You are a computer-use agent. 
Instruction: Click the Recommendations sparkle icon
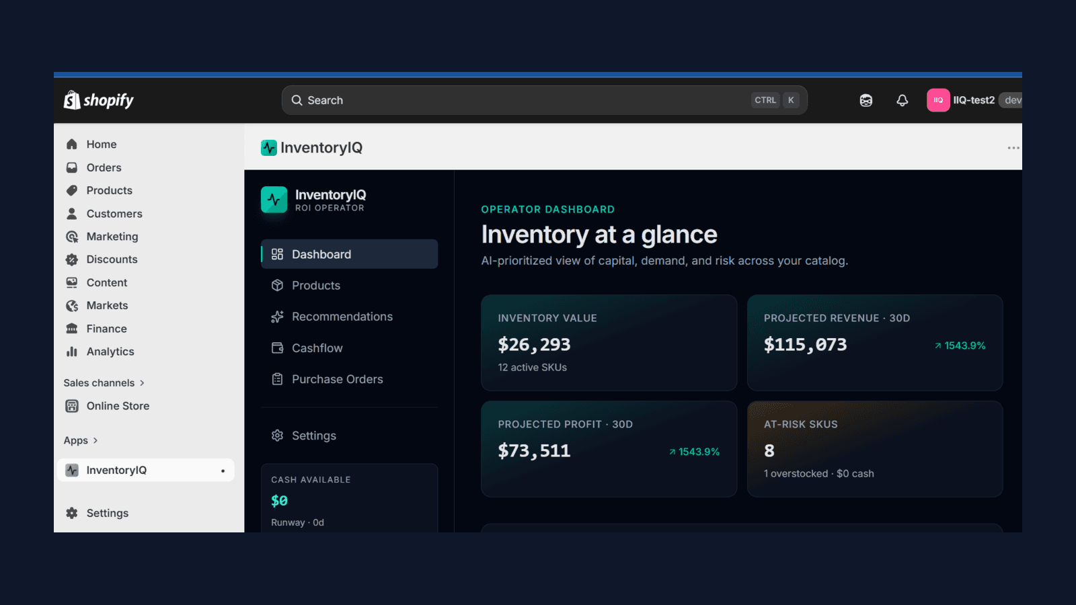(277, 317)
